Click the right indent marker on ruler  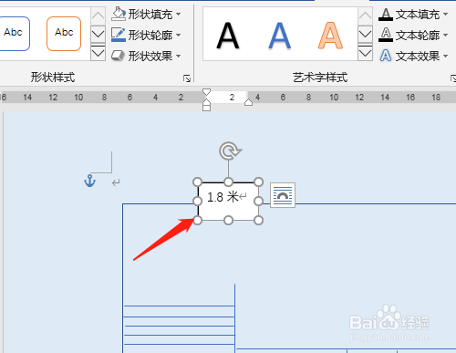click(x=248, y=102)
